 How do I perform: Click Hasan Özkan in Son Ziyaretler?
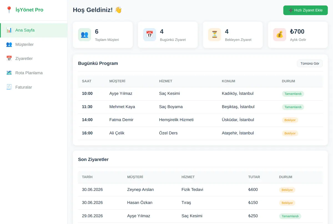click(140, 203)
